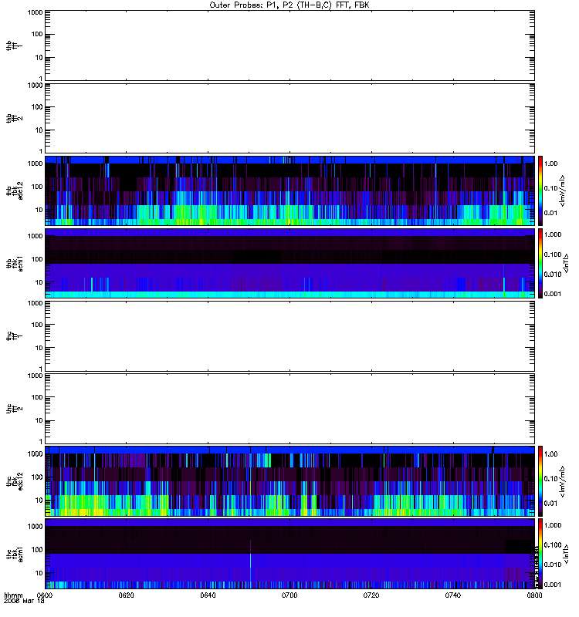579x617 pixels.
Task: Click the "1000" tick of thb fff 1
Action: pyautogui.click(x=35, y=12)
